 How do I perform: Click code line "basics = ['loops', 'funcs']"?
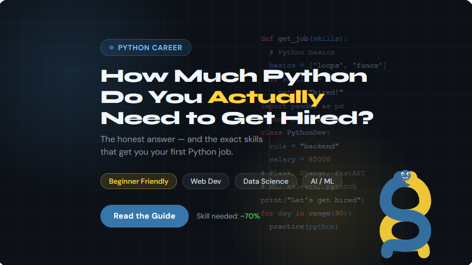tap(328, 65)
